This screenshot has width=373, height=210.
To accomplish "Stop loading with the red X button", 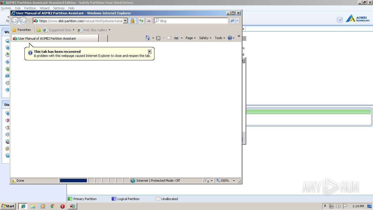I will [149, 21].
